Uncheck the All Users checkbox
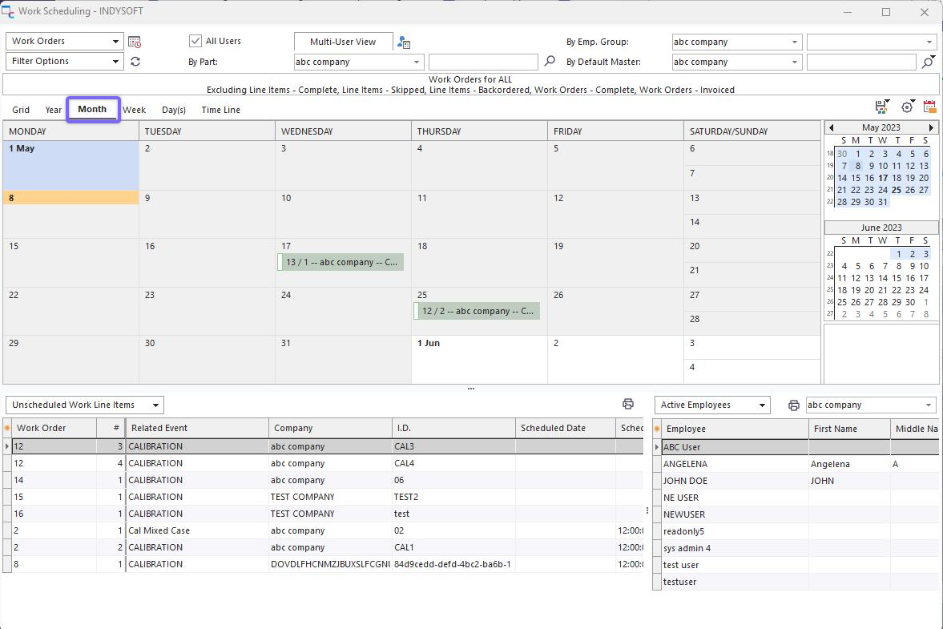 195,42
